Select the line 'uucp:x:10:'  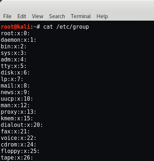pos(17,99)
